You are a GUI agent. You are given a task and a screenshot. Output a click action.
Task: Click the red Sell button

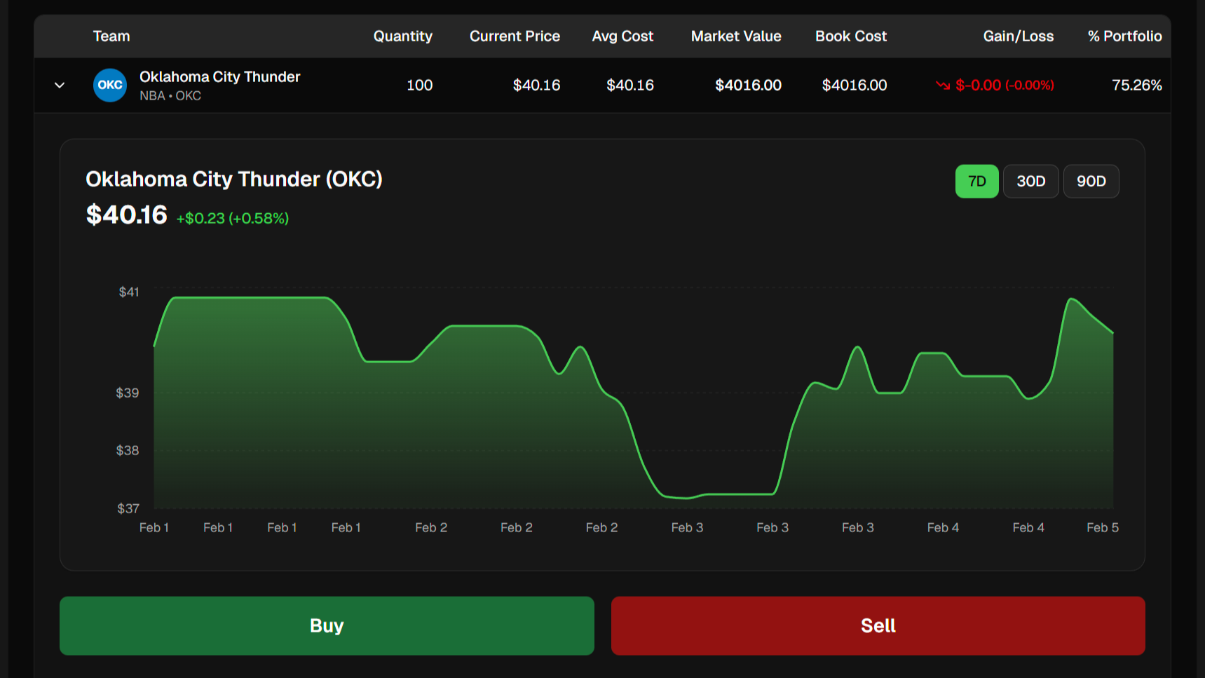[878, 625]
